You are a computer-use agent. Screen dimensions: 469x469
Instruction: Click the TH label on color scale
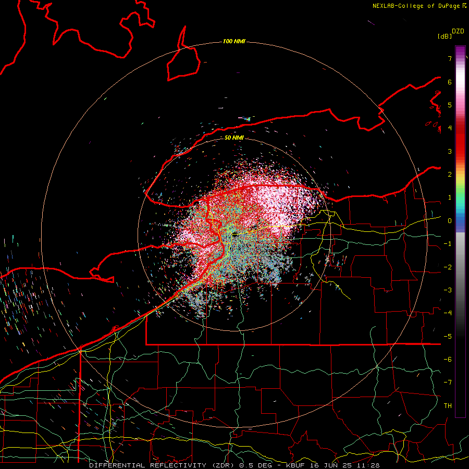point(448,406)
